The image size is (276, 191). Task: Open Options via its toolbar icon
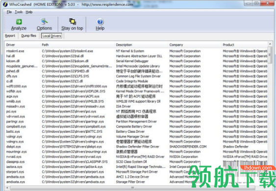pos(44,22)
